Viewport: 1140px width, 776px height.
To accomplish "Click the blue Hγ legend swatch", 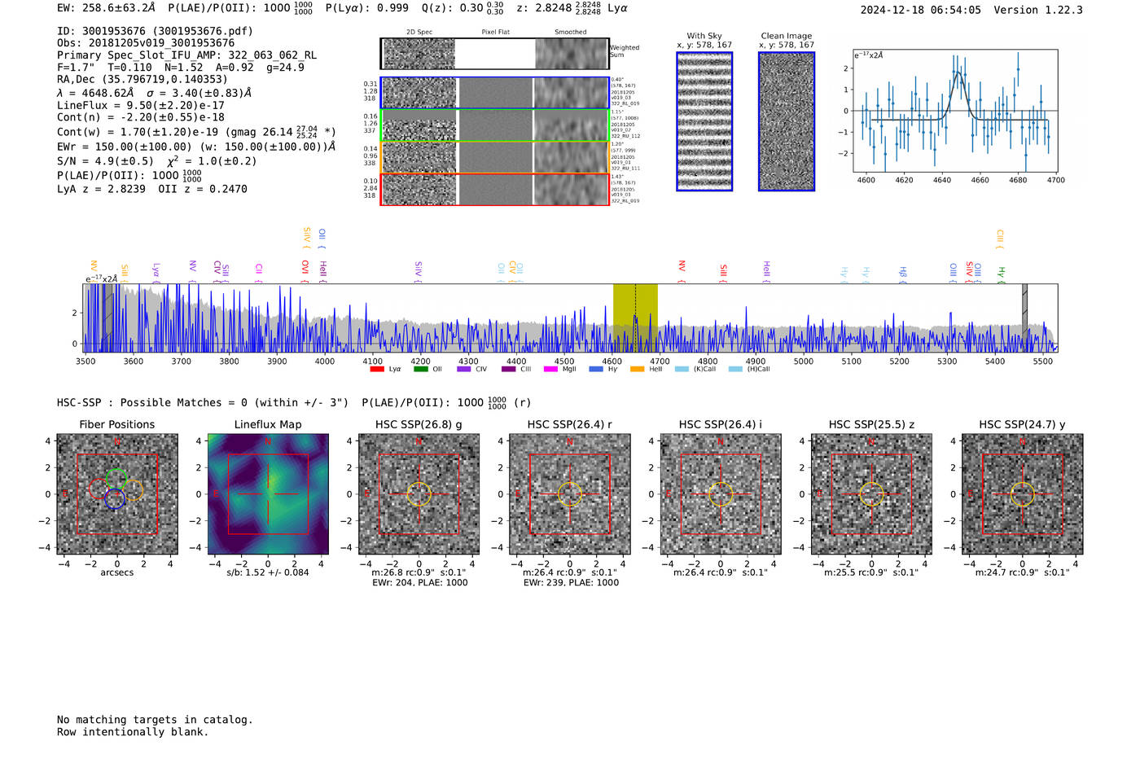I will pyautogui.click(x=596, y=369).
